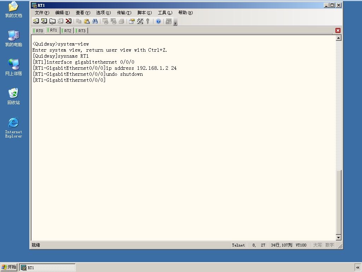Open the 选项(O) menu
362x272 pixels.
click(x=104, y=13)
